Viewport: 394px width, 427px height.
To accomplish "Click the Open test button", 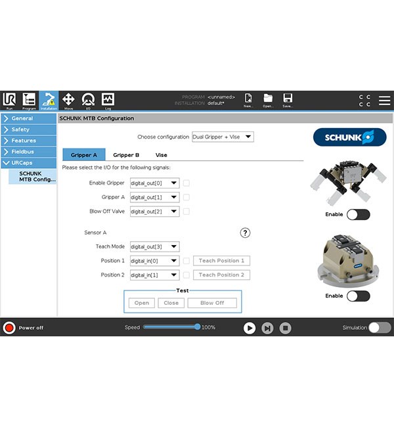I will (142, 303).
